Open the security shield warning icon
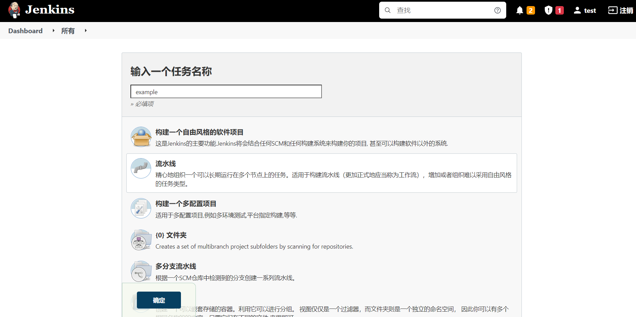Viewport: 636px width, 317px height. [549, 10]
